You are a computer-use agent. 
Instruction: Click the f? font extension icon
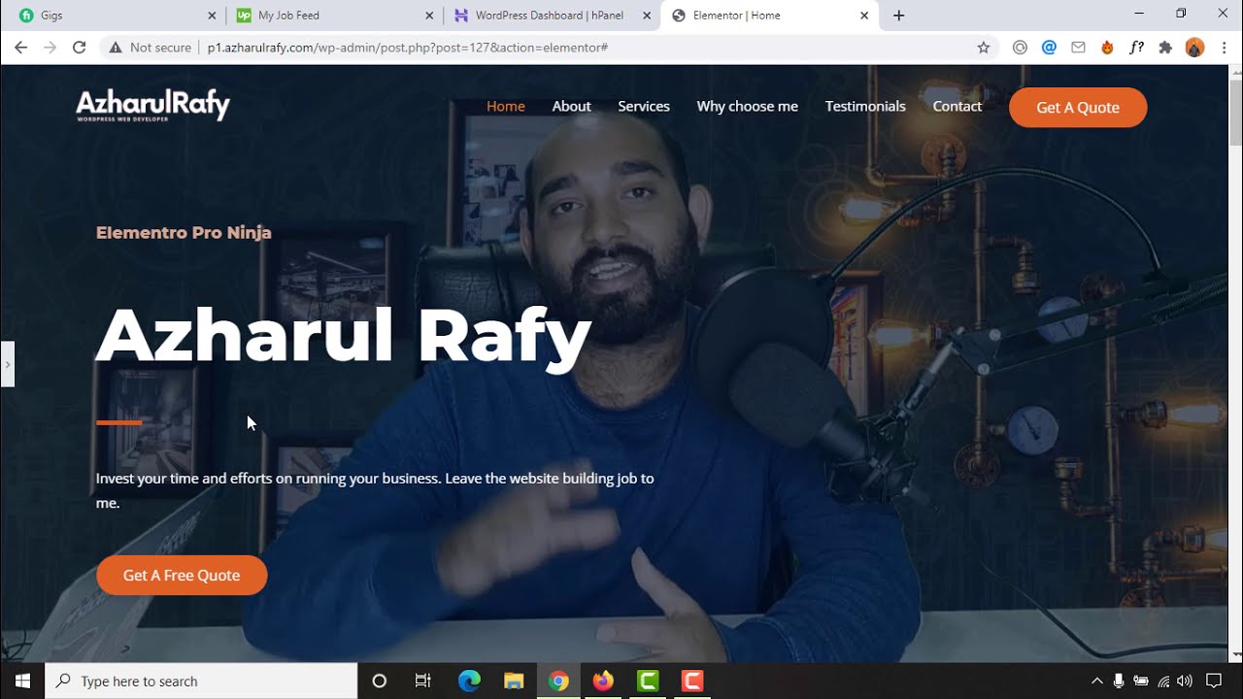pyautogui.click(x=1136, y=48)
